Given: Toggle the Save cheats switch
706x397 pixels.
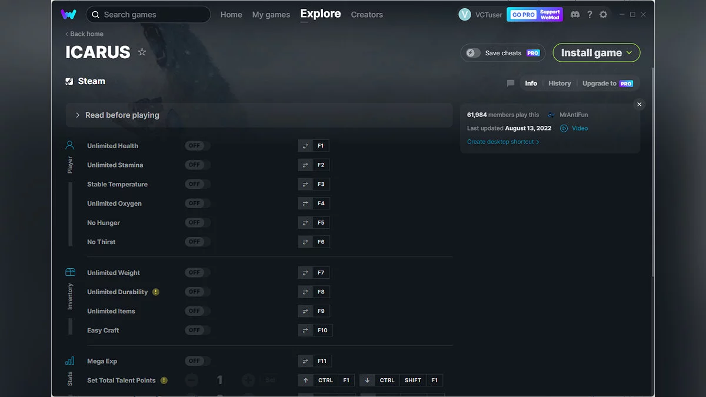Looking at the screenshot, I should [474, 53].
